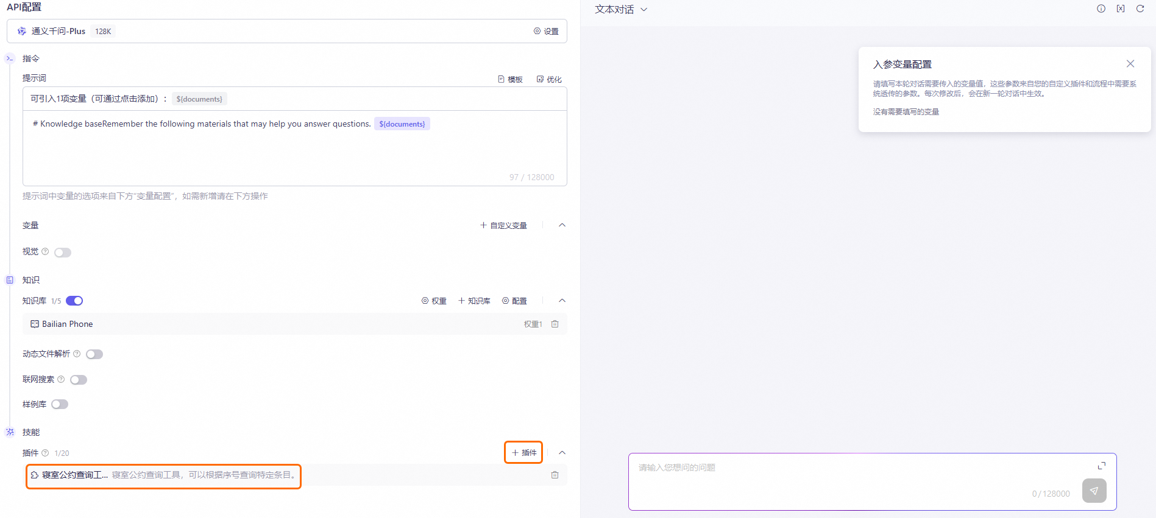
Task: Click the variable config icon in chat header
Action: (x=1121, y=9)
